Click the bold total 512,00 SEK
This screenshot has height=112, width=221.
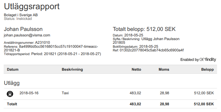tap(204, 104)
